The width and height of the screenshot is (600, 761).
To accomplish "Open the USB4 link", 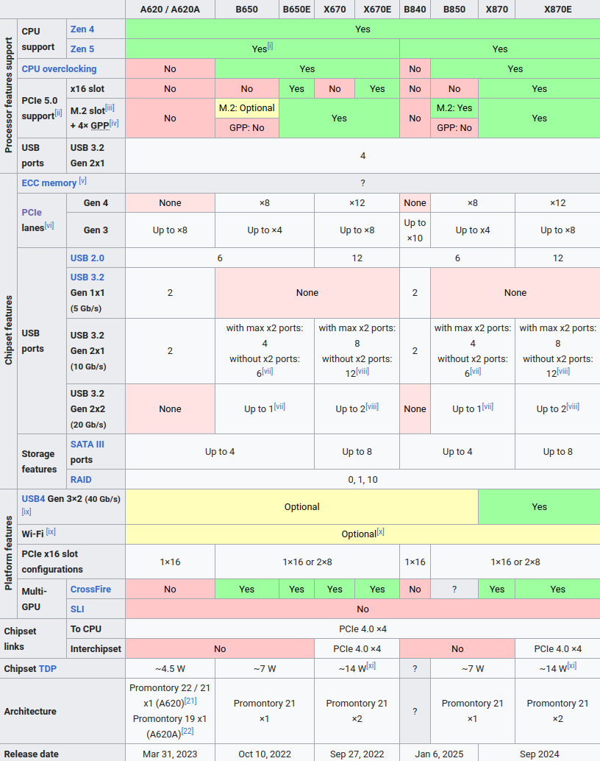I will pyautogui.click(x=33, y=499).
